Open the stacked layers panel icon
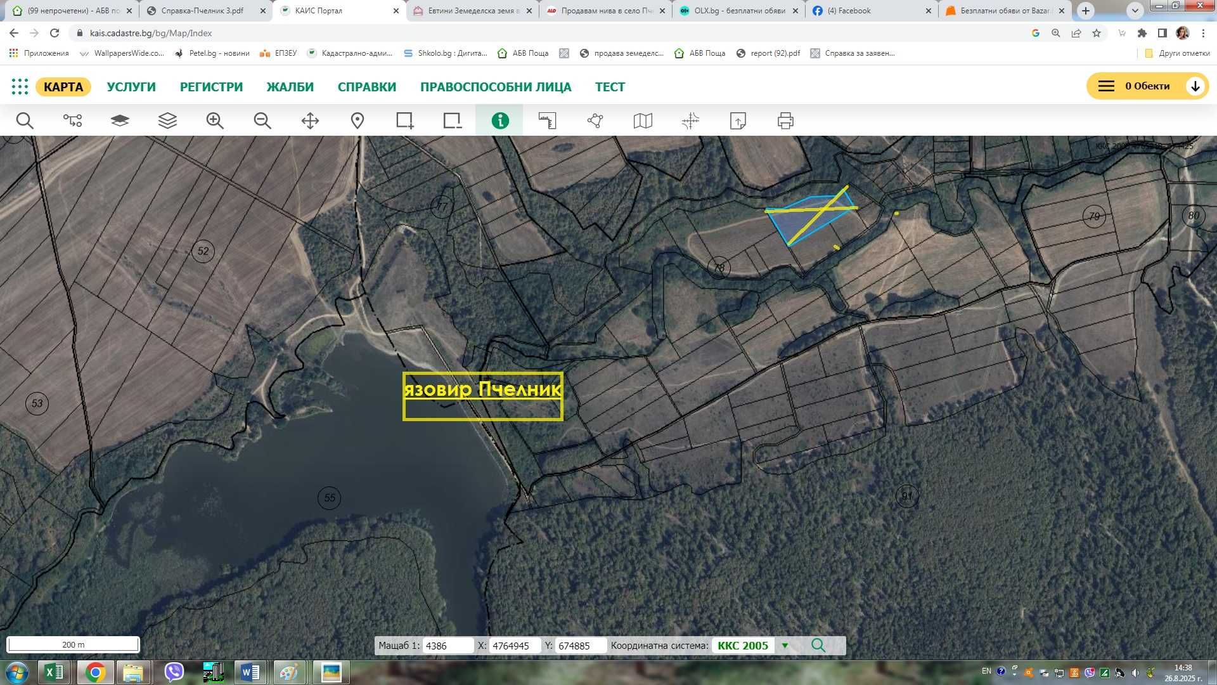 click(167, 121)
